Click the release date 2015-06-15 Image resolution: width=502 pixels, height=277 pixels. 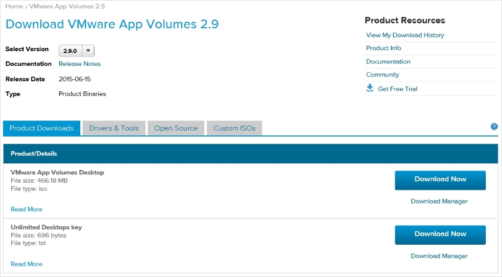[75, 79]
